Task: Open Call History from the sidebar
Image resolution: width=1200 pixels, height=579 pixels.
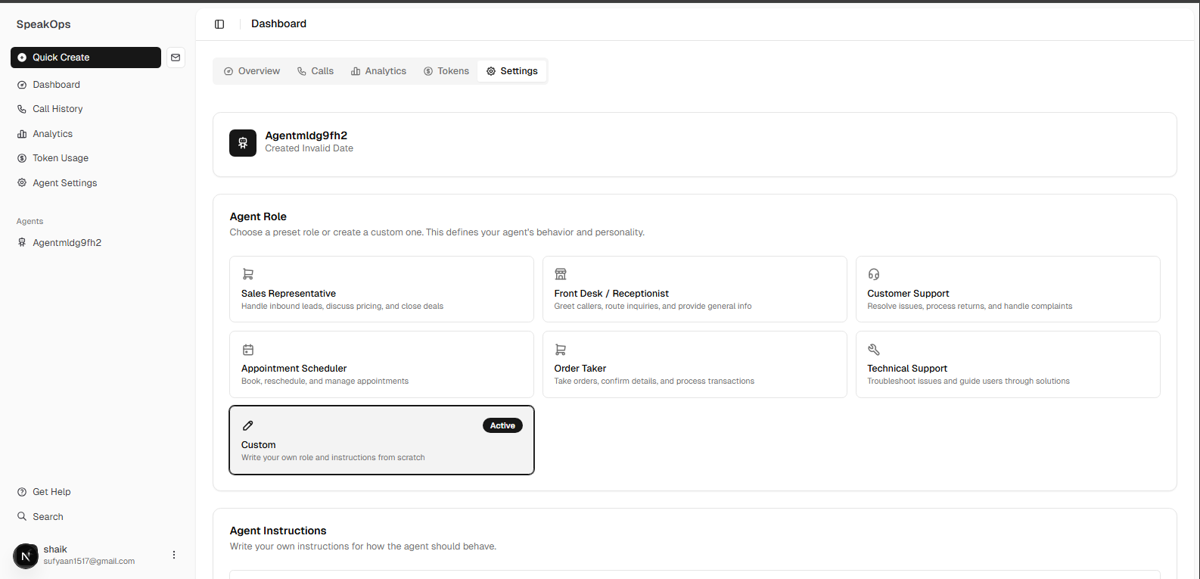Action: click(x=85, y=109)
